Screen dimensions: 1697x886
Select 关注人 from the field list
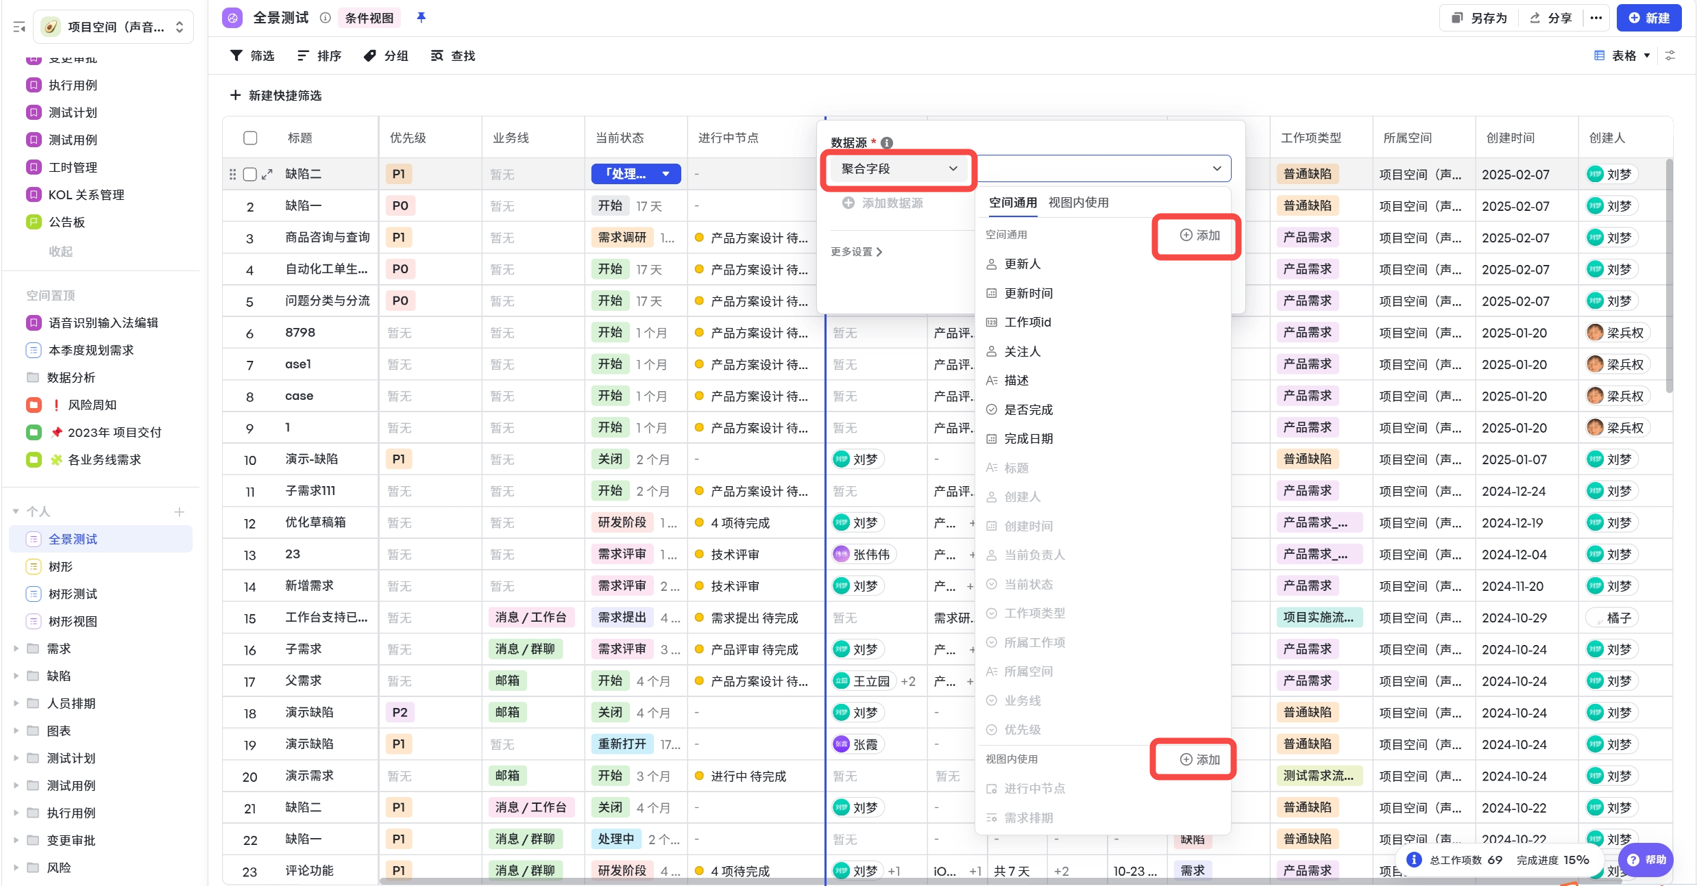pyautogui.click(x=1103, y=351)
